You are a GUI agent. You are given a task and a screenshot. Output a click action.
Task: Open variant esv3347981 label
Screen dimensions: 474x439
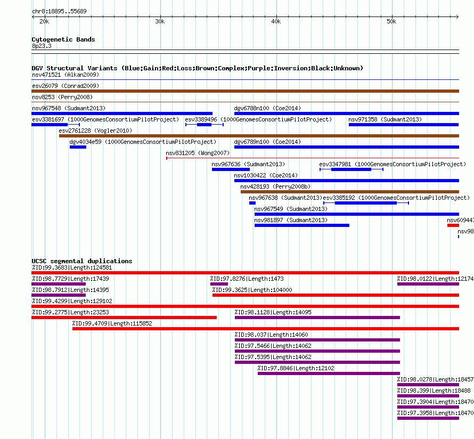click(393, 164)
